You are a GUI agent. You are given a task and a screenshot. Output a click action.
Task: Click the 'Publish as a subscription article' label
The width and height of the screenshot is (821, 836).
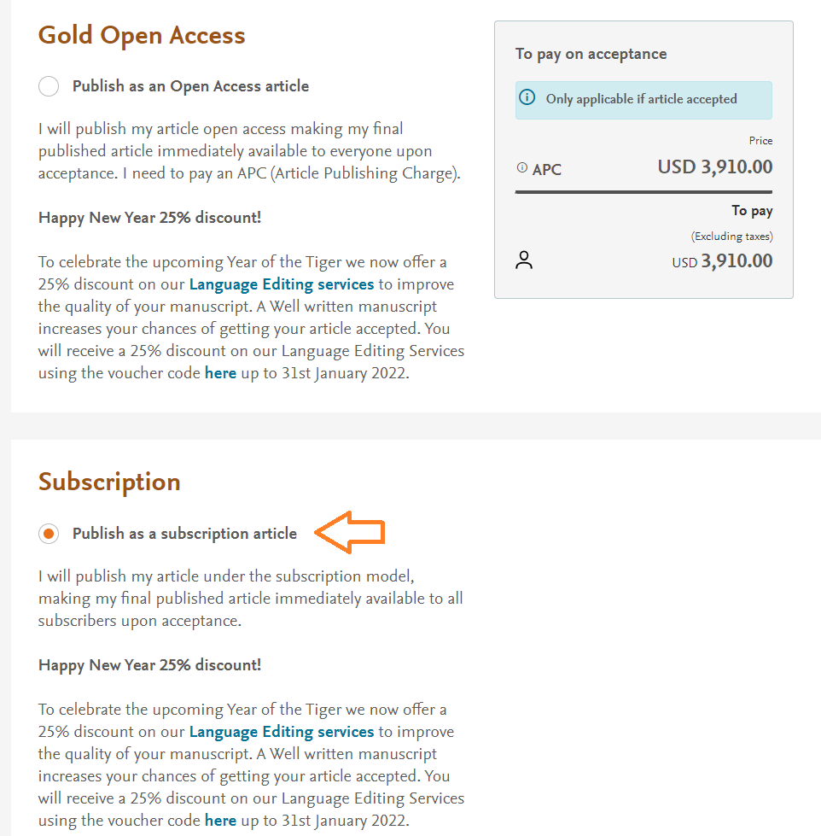click(x=184, y=534)
